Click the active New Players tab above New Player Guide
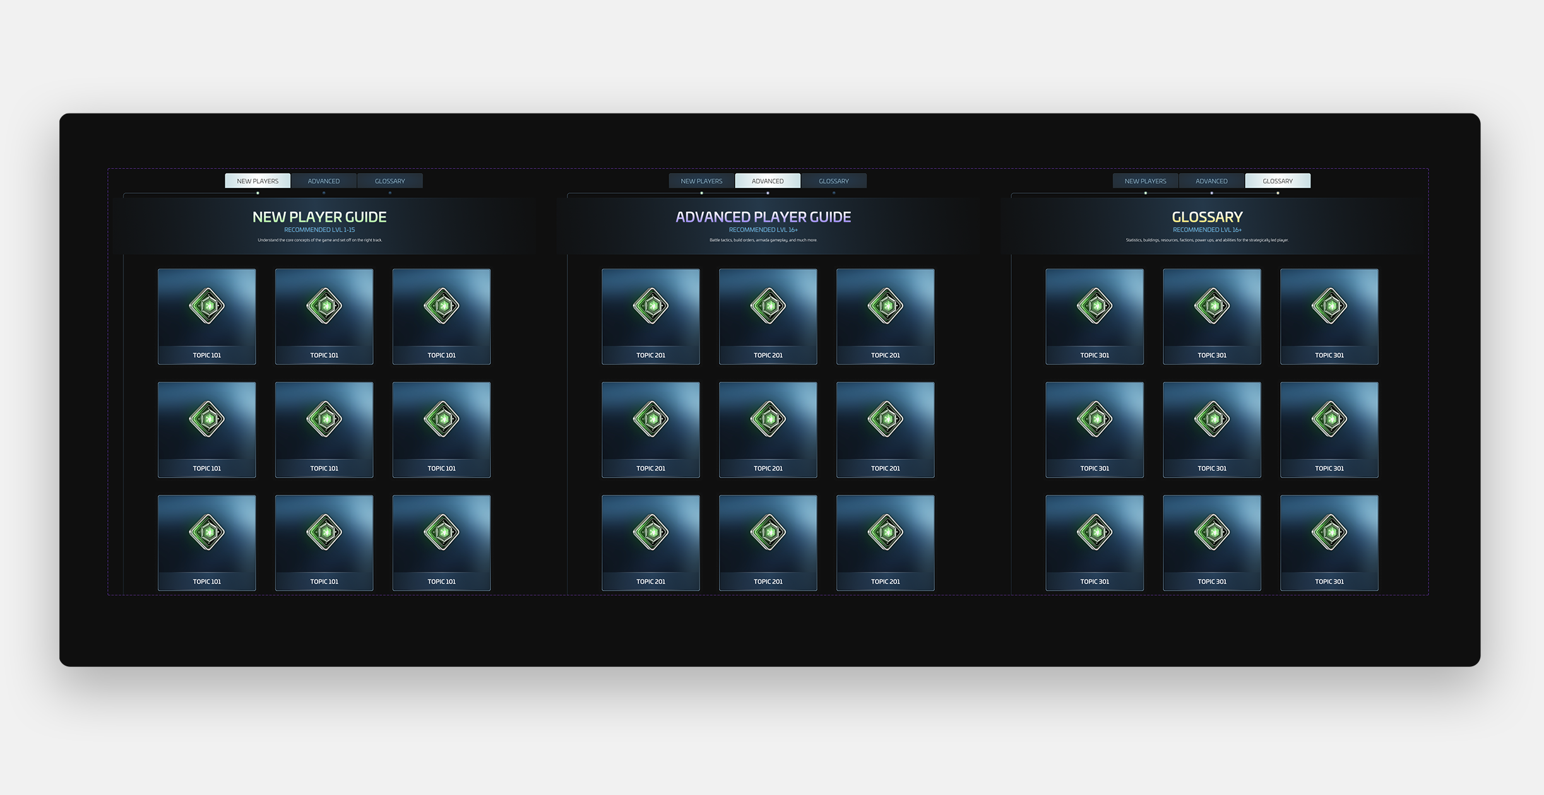This screenshot has height=795, width=1544. (258, 181)
